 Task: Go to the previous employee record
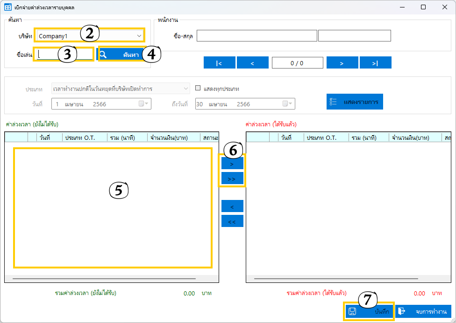tap(252, 63)
